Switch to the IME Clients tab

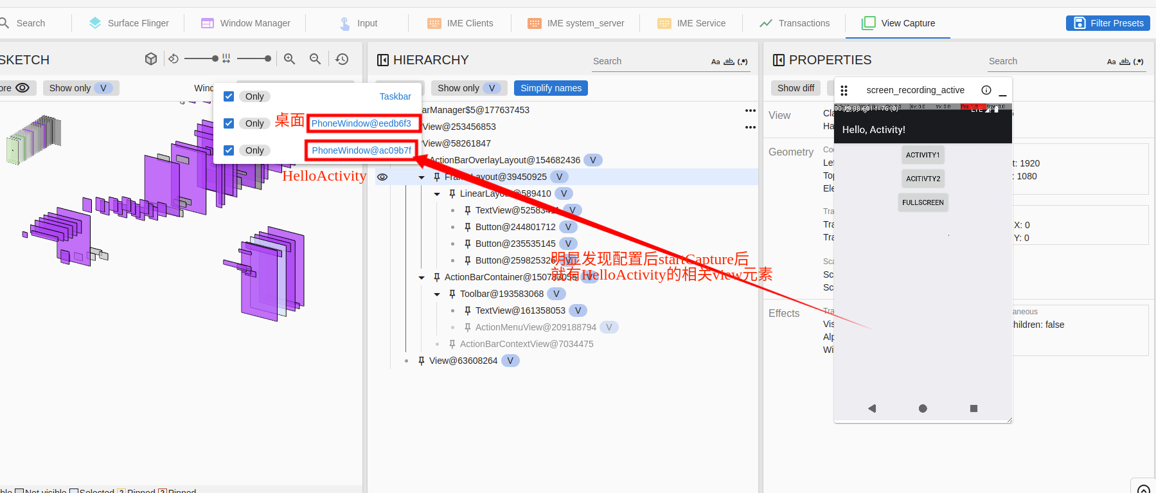[461, 23]
